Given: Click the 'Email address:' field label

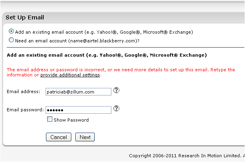Looking at the screenshot, I should 23,92.
